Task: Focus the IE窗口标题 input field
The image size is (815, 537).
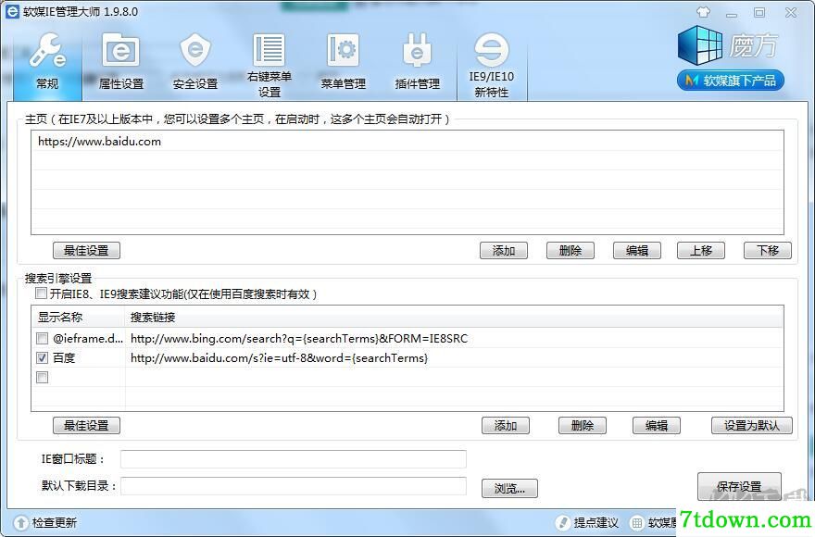Action: 294,459
